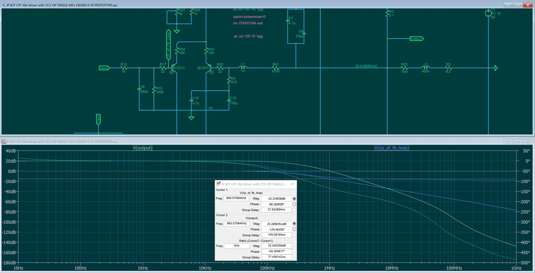Select resistor R27 4k symbol
This screenshot has width=535, height=273.
click(x=177, y=12)
